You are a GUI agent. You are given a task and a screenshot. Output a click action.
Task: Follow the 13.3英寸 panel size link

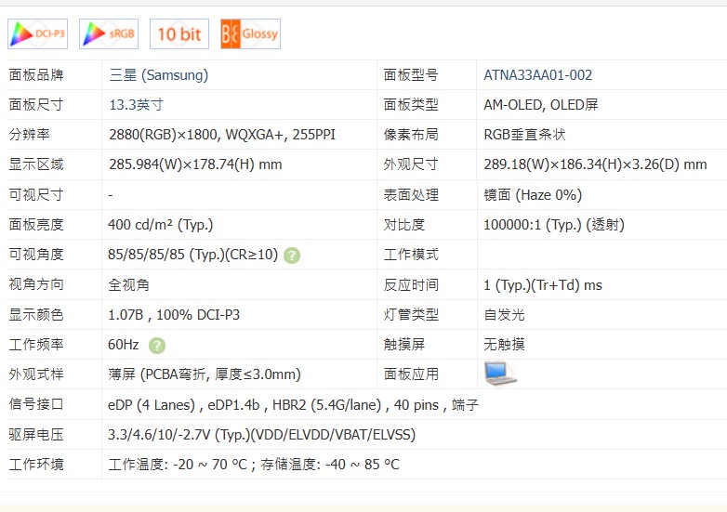pyautogui.click(x=136, y=105)
